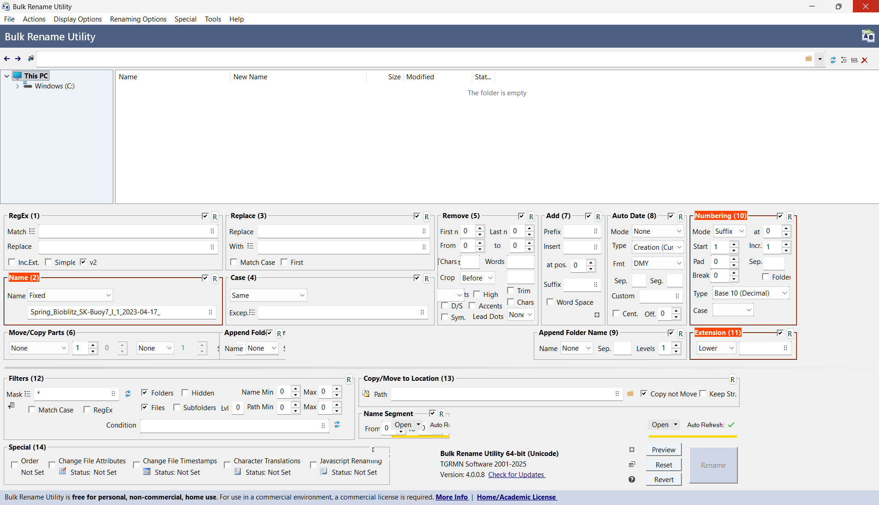Screen dimensions: 879x505
Task: Open the Renaming Options menu
Action: click(138, 19)
